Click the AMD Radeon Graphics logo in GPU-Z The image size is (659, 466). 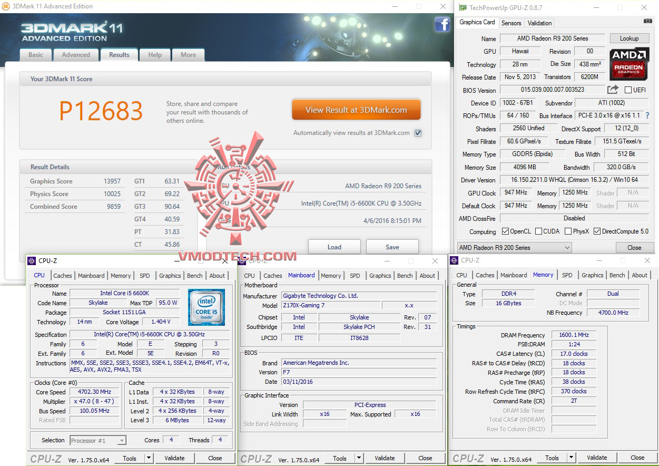point(629,64)
